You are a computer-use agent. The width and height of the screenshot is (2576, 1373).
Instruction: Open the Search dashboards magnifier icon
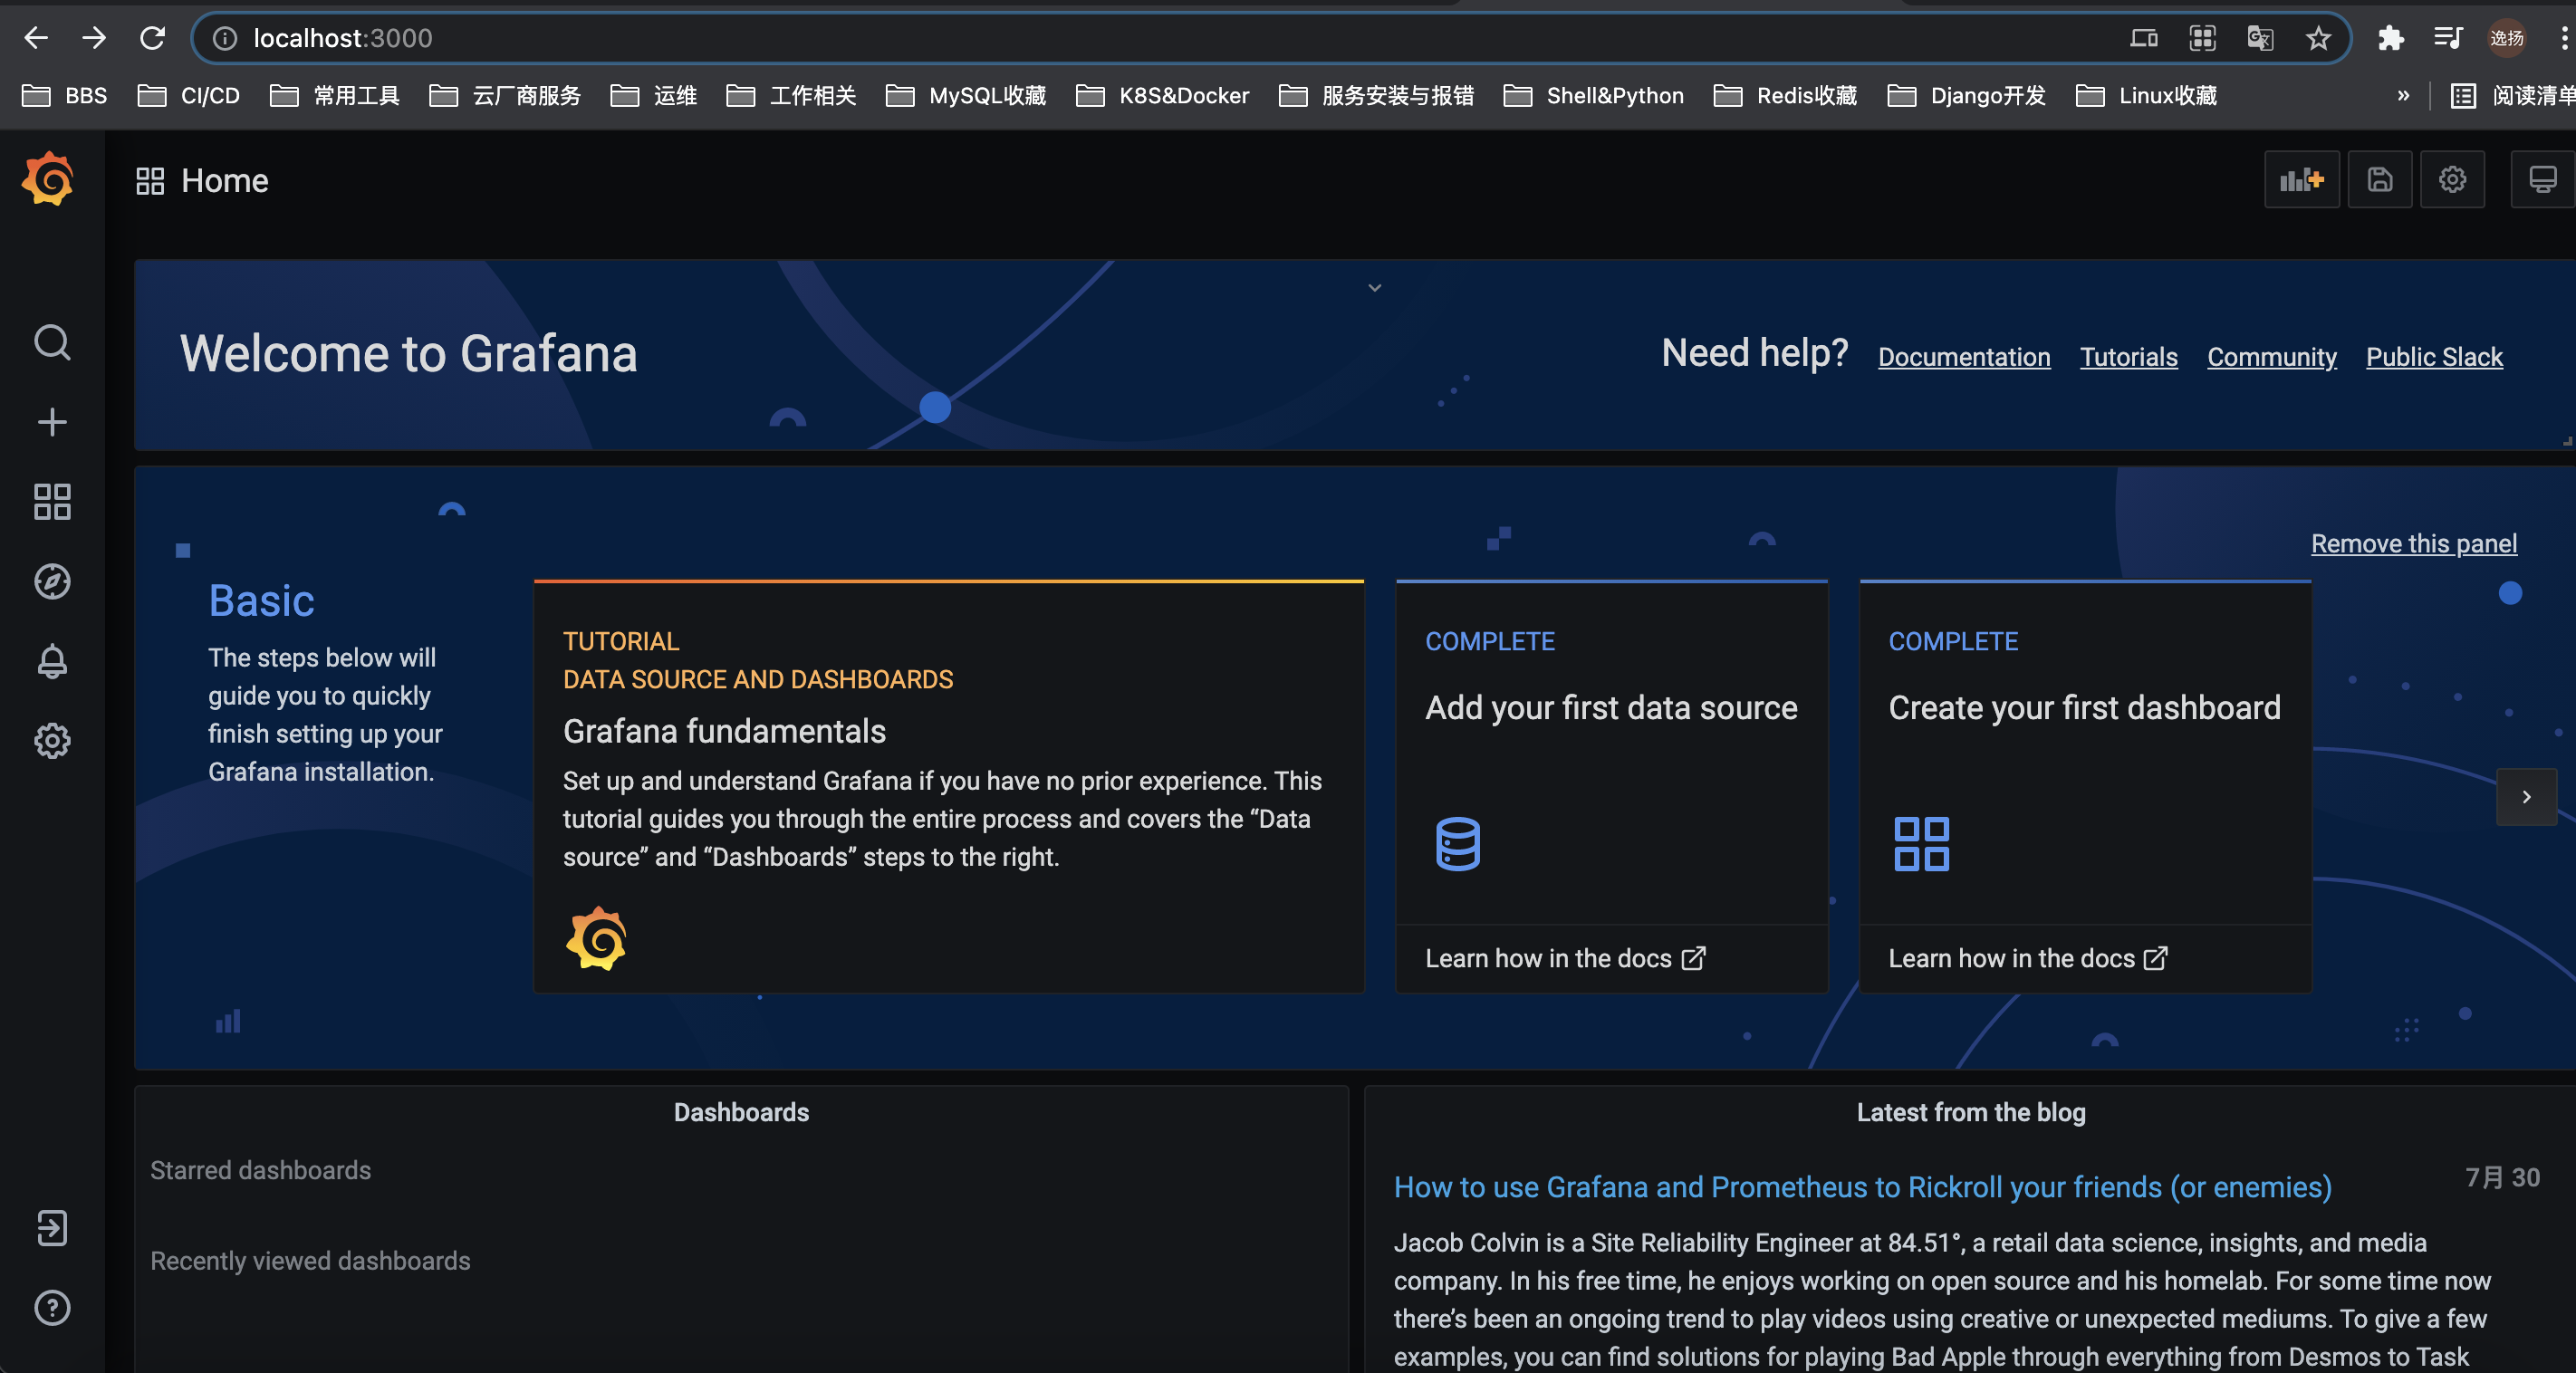(x=52, y=343)
